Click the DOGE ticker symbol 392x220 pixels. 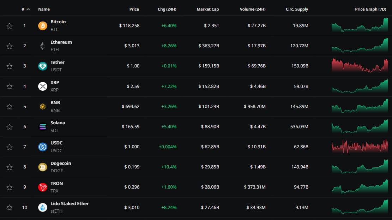[x=57, y=171]
